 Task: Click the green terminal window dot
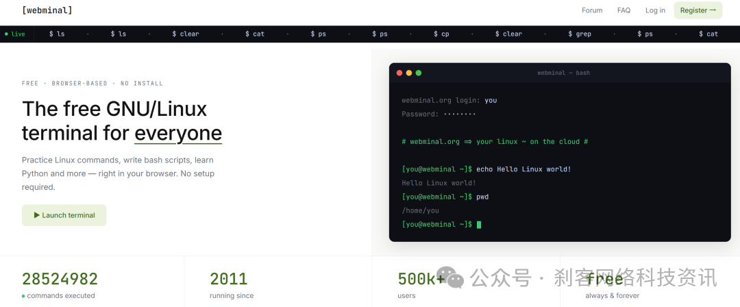[x=418, y=73]
